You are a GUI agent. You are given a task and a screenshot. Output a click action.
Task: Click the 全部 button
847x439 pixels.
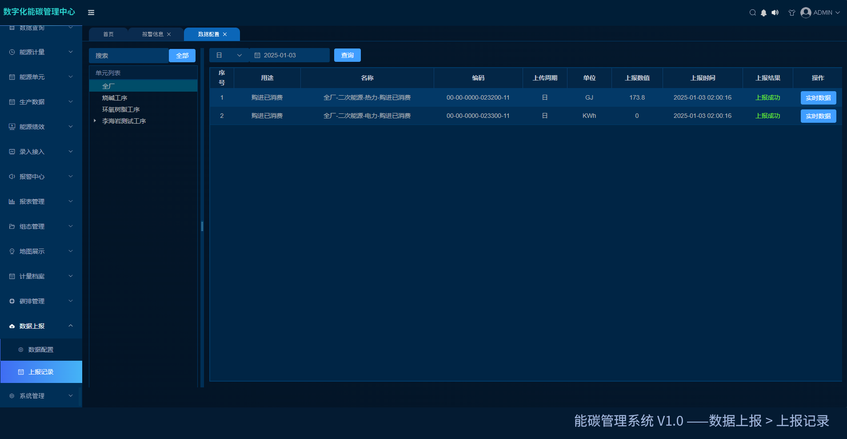tap(182, 56)
